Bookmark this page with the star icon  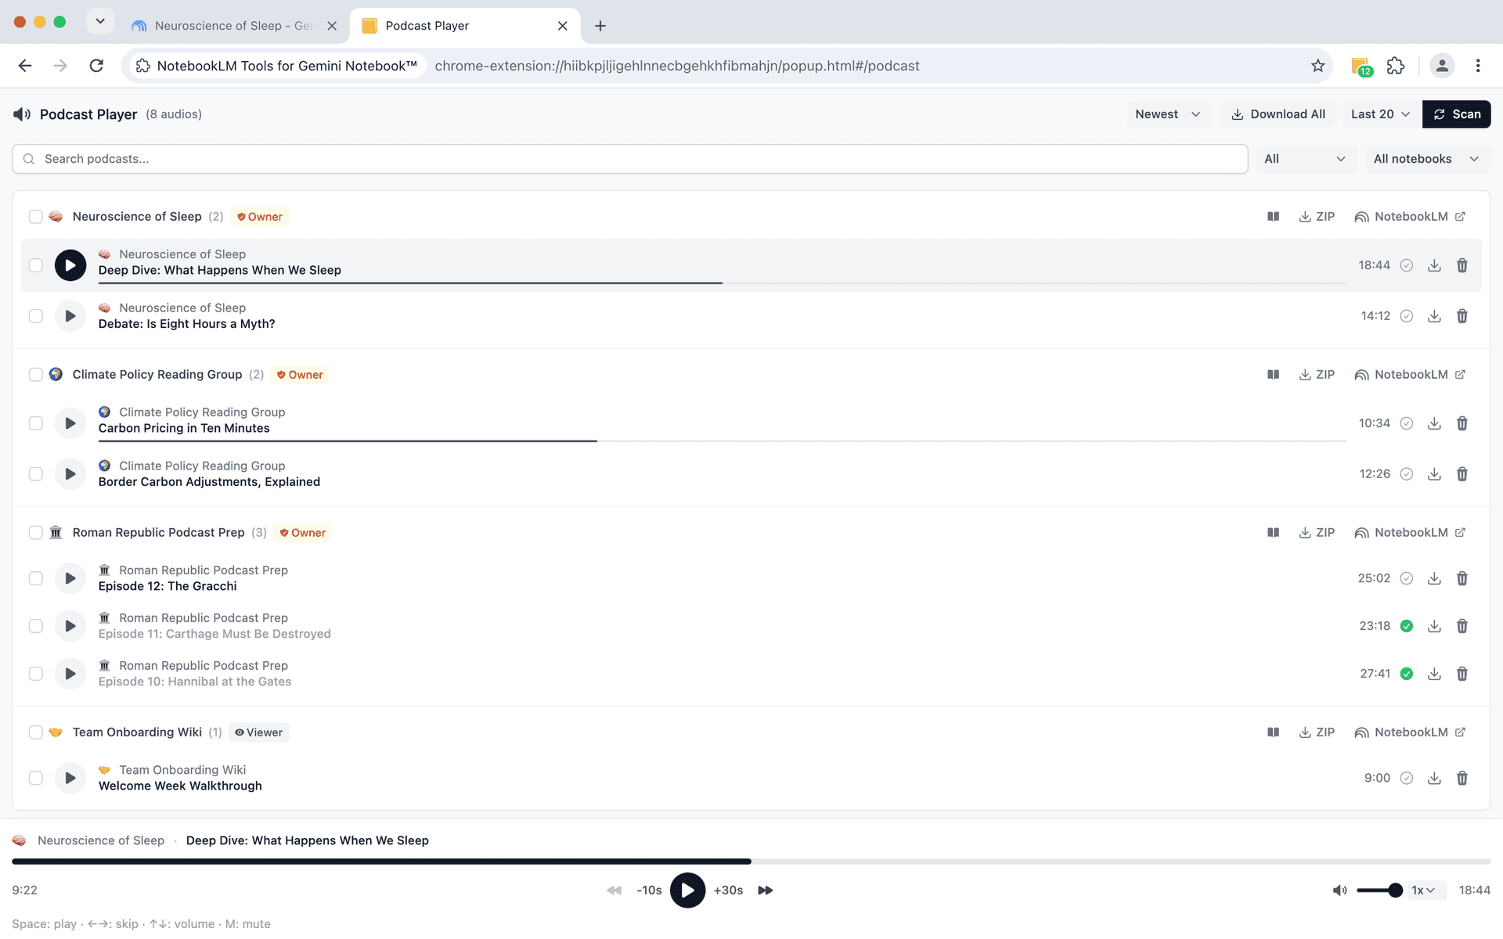1318,66
